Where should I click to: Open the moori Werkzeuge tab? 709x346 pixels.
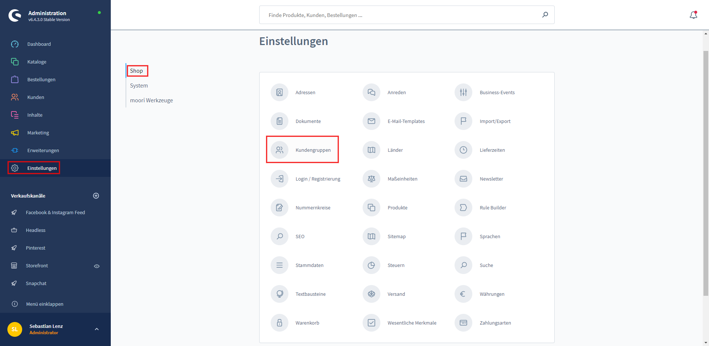[x=151, y=100]
